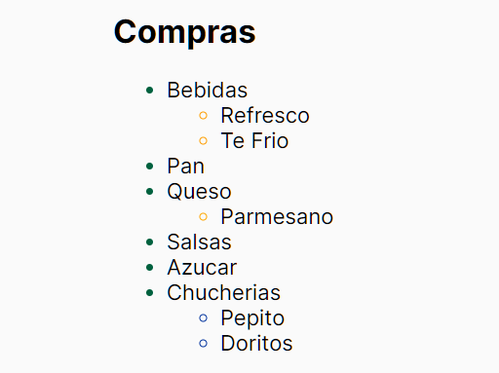Click the green bullet beside Queso
Screen dimensions: 499x373
pos(150,192)
